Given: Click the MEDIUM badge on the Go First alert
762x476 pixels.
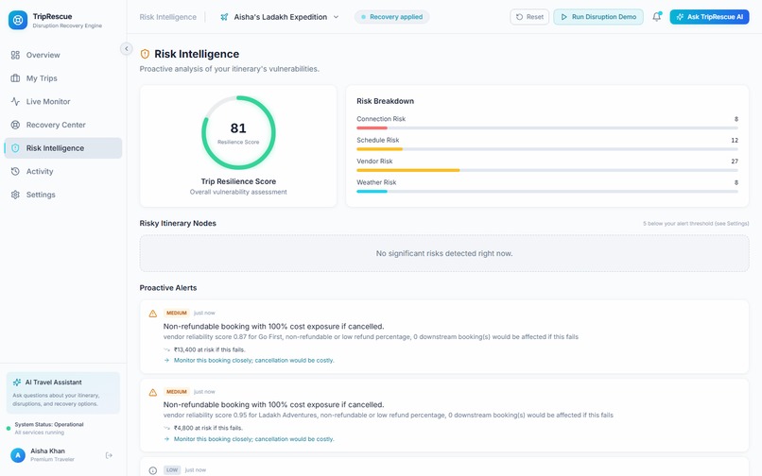Looking at the screenshot, I should click(x=177, y=313).
